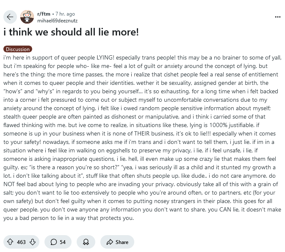This screenshot has width=285, height=252.
Task: Give an award using the award icon
Action: point(86,242)
